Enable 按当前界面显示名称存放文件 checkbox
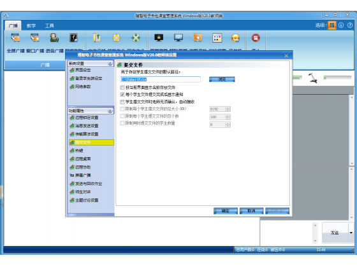This screenshot has height=267, width=357. pos(122,88)
